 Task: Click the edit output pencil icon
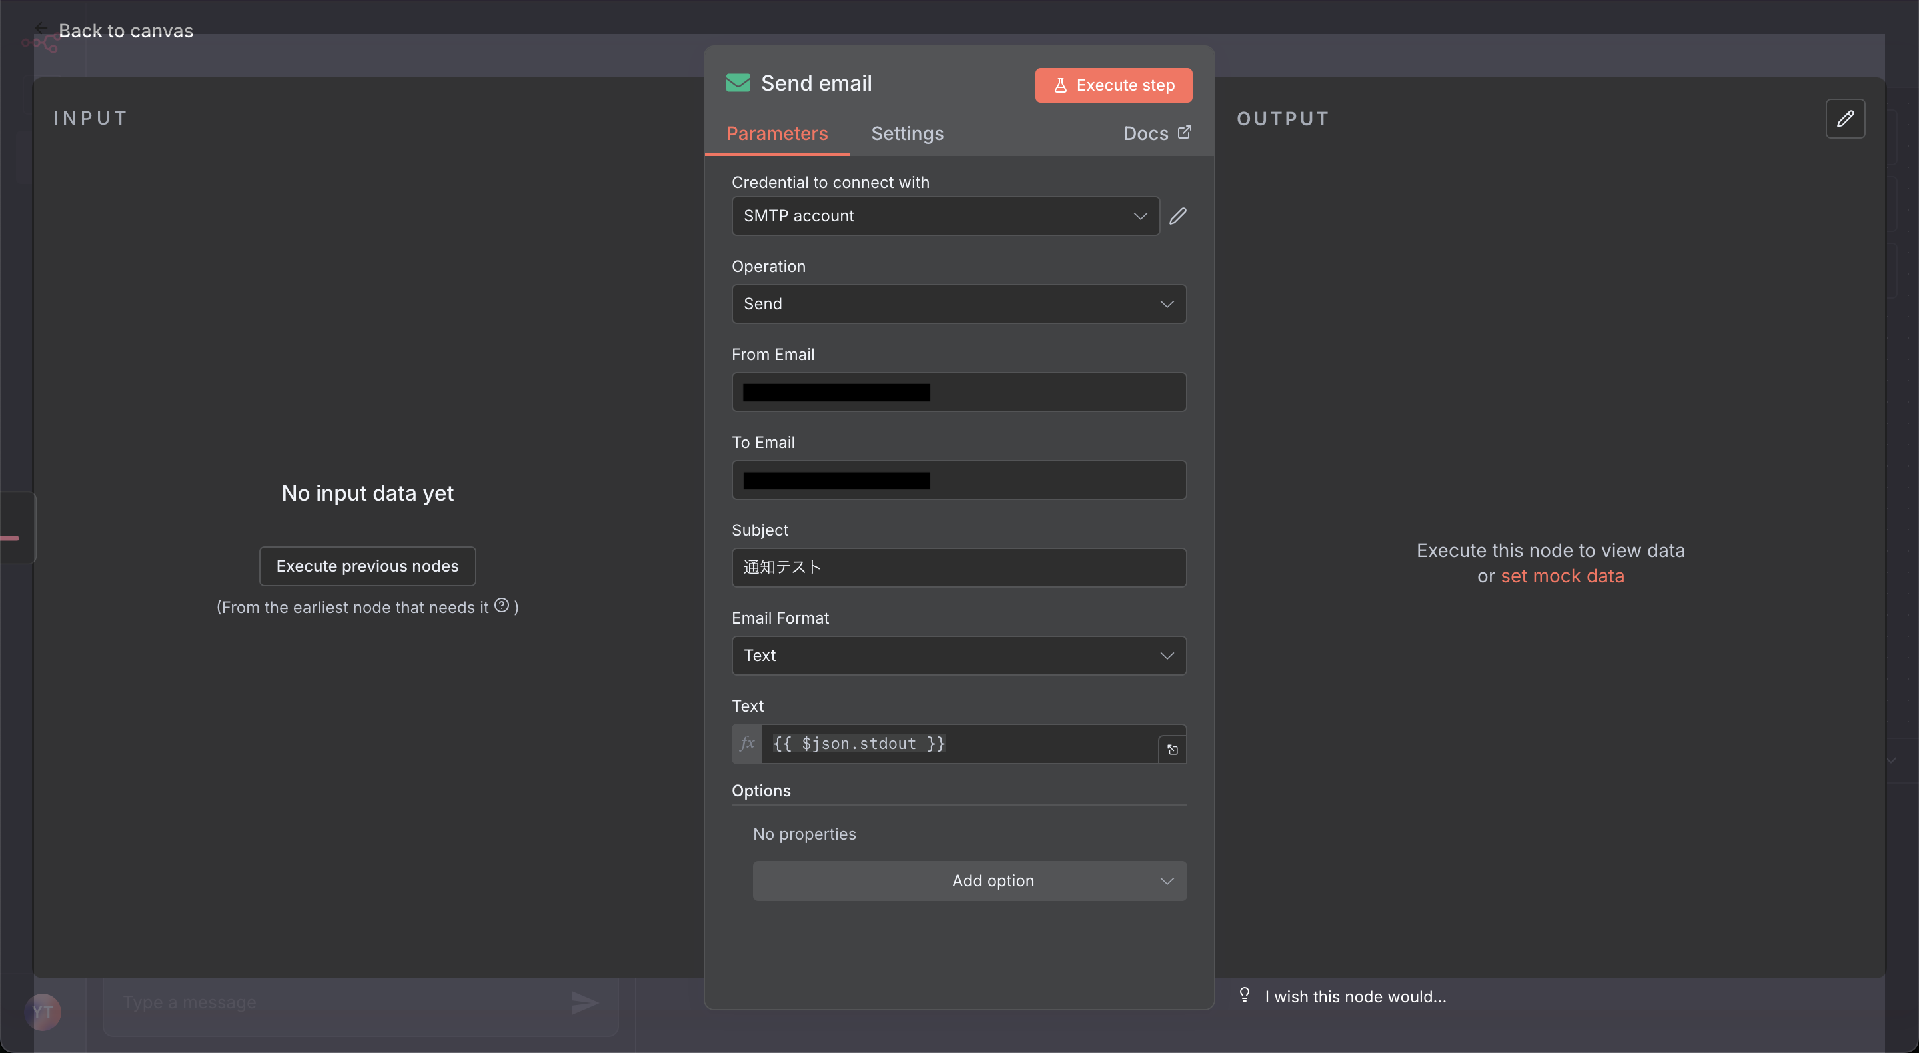point(1844,119)
